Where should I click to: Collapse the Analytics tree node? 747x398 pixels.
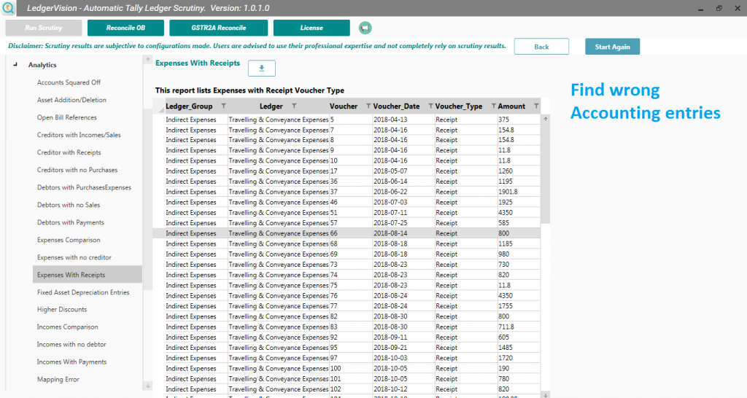(15, 65)
